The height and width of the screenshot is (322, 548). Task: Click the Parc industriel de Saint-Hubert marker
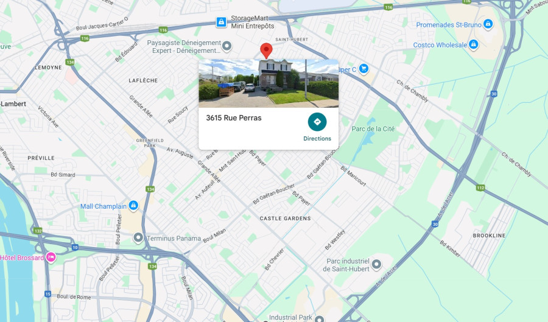376,264
